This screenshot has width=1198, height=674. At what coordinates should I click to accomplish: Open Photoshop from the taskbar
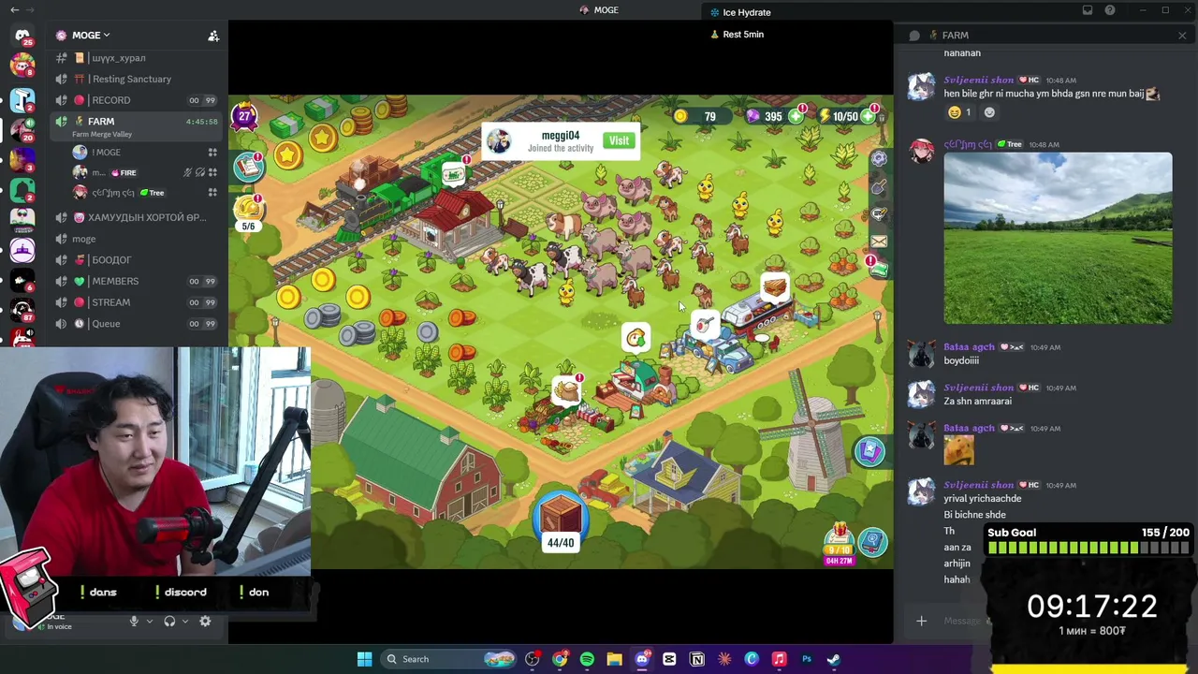click(x=806, y=659)
